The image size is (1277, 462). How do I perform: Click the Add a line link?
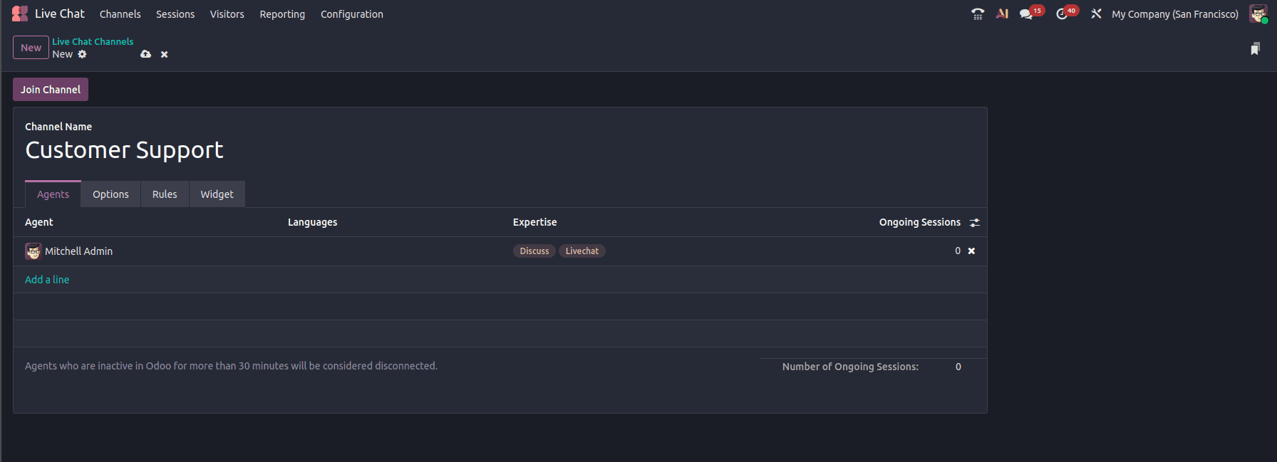(x=47, y=280)
